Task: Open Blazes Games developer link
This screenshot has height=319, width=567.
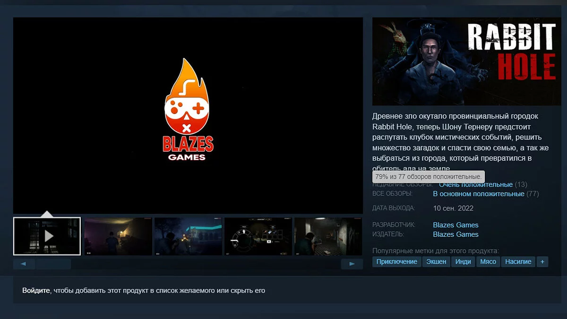Action: coord(455,225)
